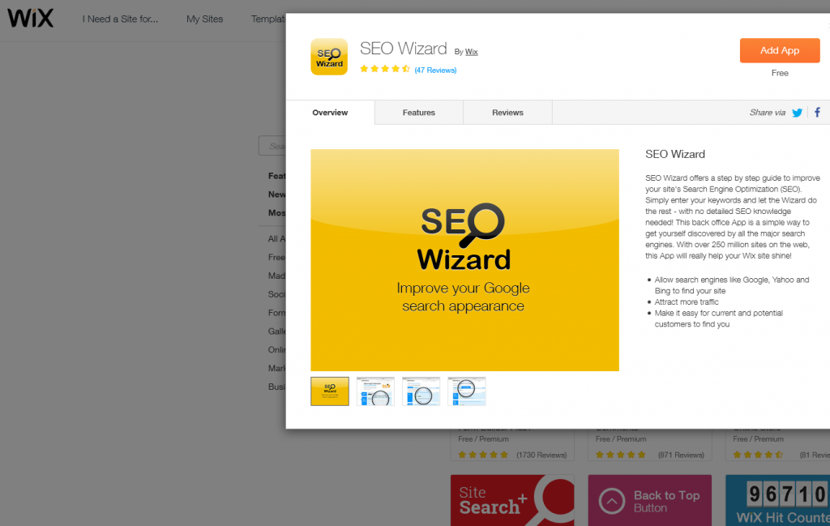Click the Wix logo
Viewport: 830px width, 526px height.
(30, 18)
